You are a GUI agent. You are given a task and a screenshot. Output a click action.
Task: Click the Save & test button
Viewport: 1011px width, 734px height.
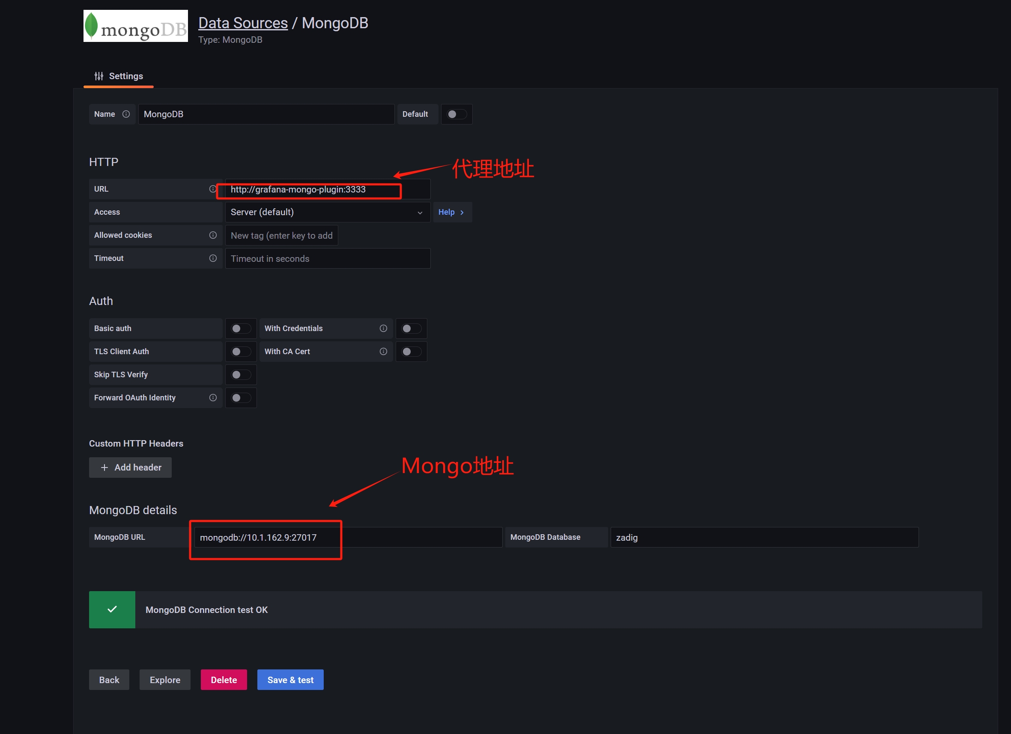point(290,680)
